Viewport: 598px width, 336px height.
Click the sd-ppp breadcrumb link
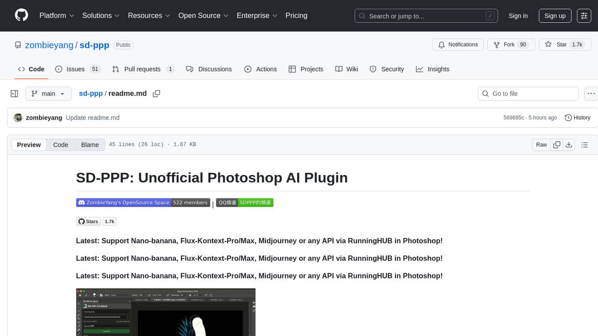(x=91, y=93)
